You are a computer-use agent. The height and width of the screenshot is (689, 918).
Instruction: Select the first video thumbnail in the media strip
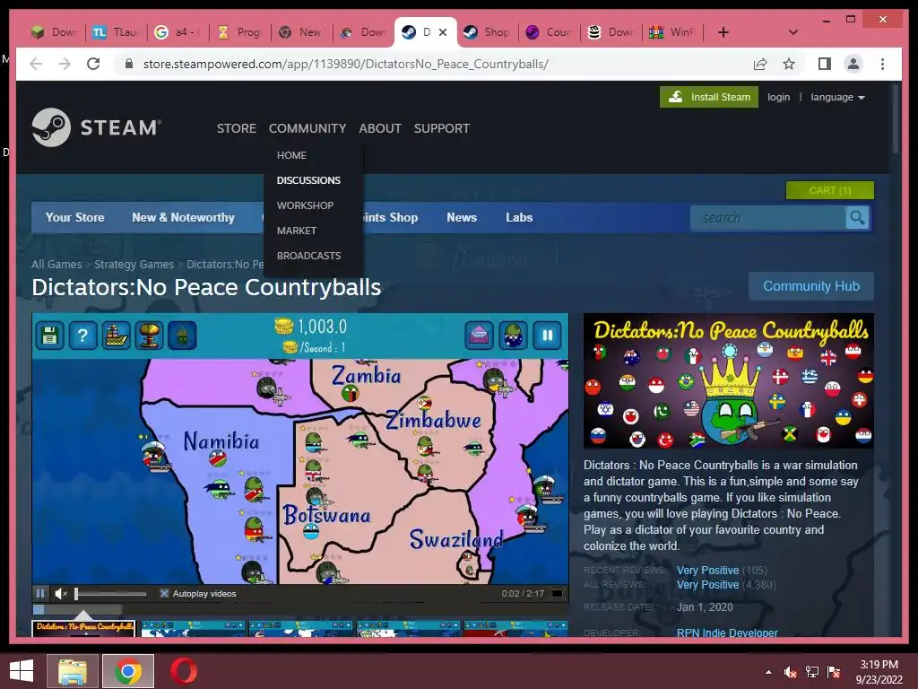pos(83,629)
